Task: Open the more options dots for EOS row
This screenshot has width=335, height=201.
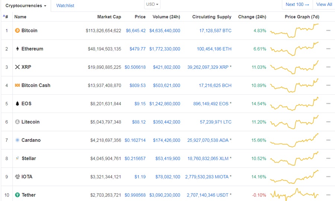Action: (328, 103)
